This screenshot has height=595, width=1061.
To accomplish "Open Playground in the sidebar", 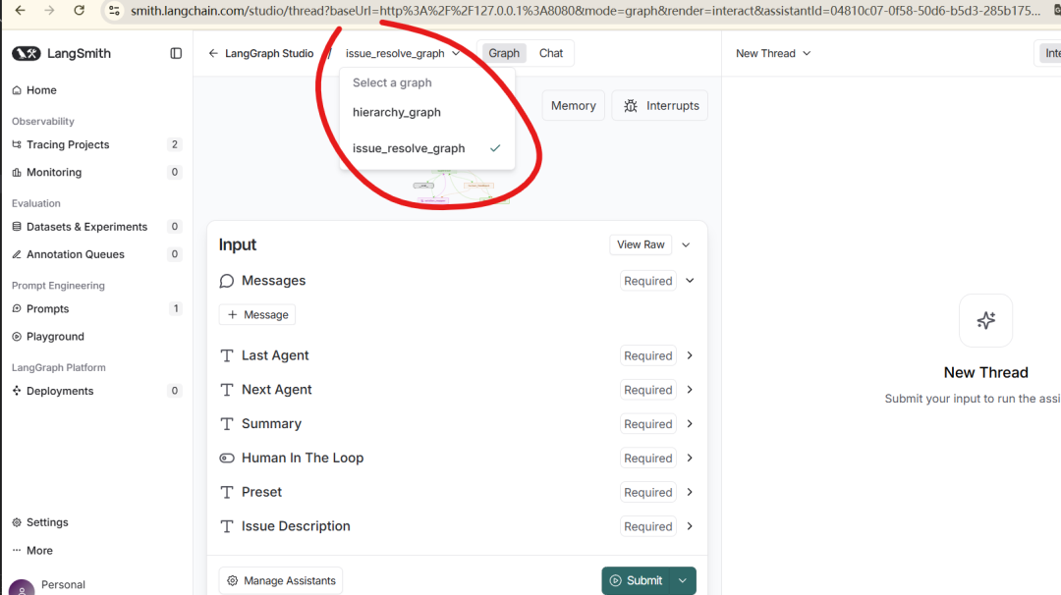I will pyautogui.click(x=96, y=336).
